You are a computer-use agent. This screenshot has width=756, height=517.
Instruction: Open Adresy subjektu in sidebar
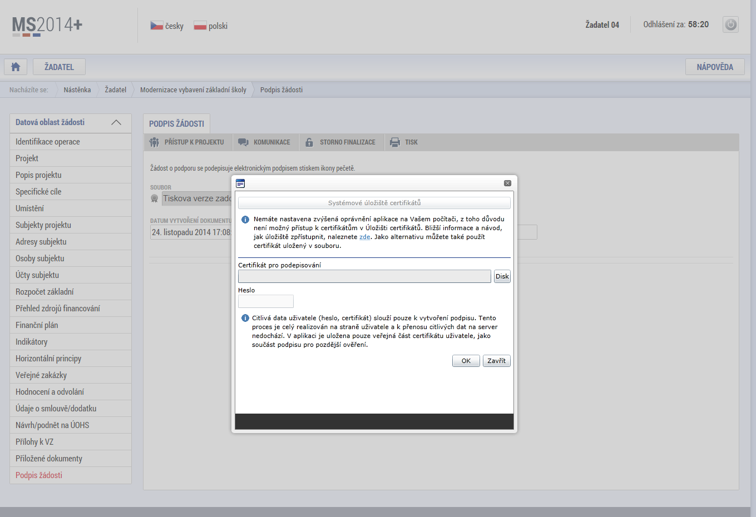point(71,242)
